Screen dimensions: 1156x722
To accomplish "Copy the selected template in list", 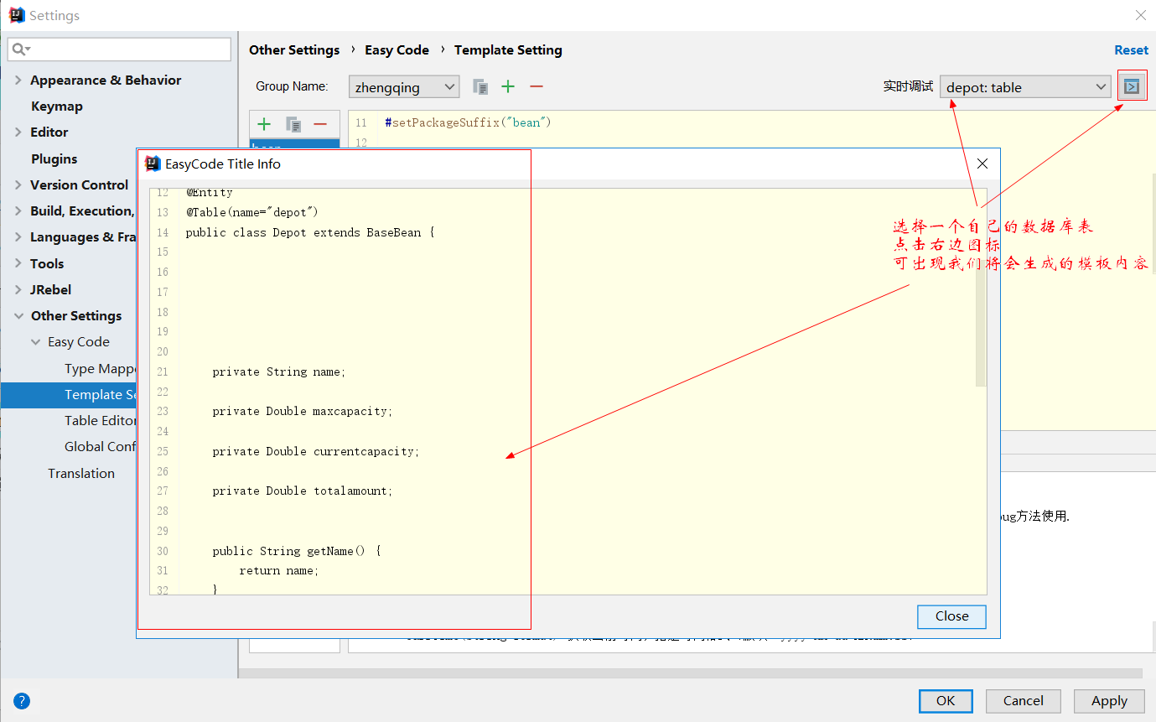I will pos(293,124).
